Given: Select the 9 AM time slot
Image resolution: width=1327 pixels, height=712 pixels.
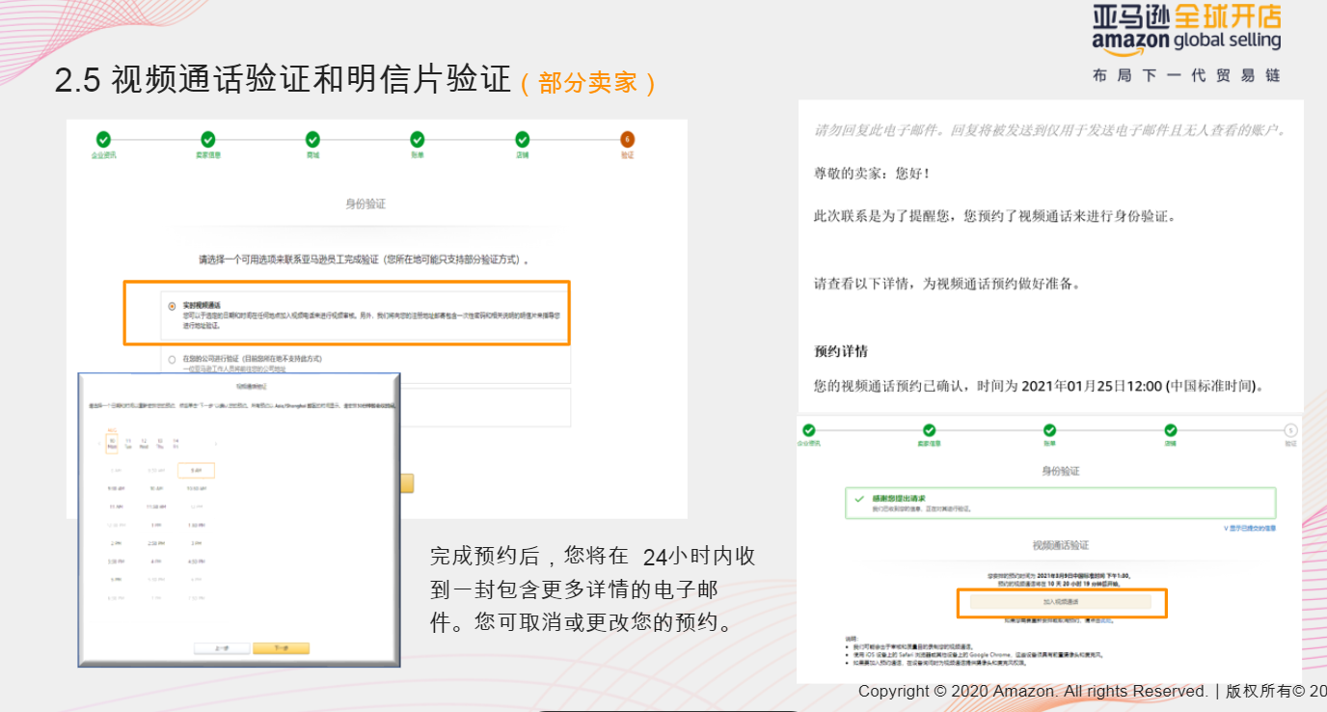Looking at the screenshot, I should click(198, 469).
